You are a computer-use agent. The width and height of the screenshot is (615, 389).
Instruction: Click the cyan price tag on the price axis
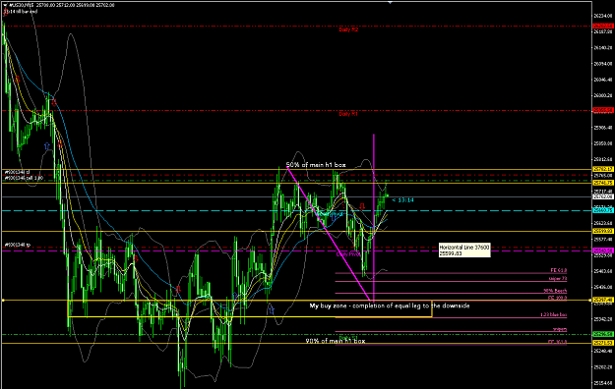tap(603, 211)
